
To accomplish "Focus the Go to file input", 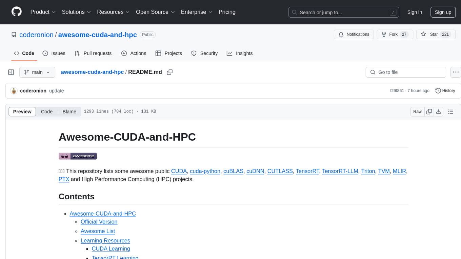I will 406,72.
